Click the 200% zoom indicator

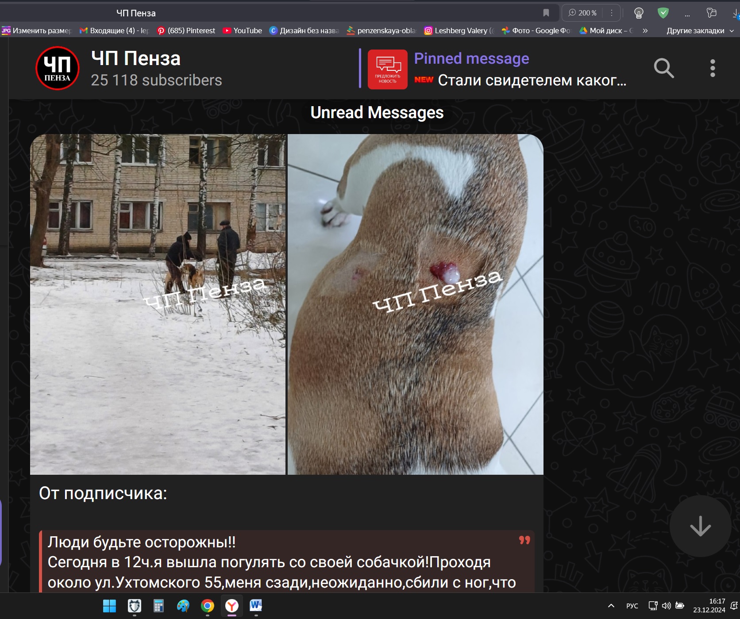583,13
